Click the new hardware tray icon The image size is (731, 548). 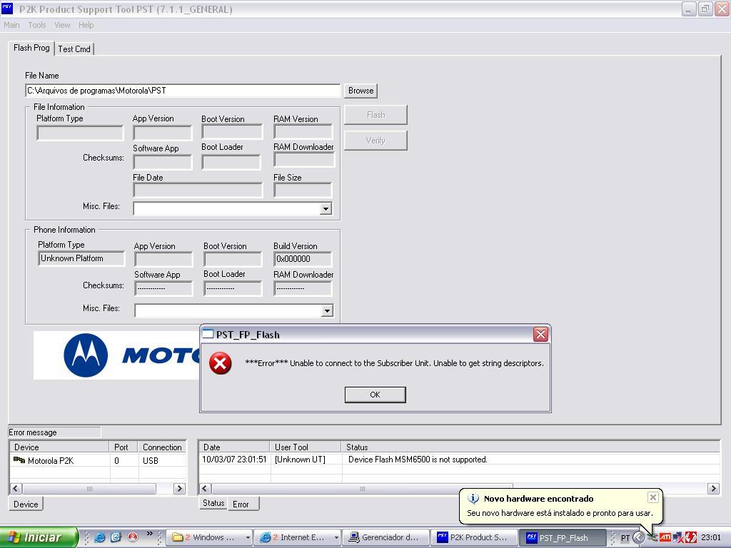click(x=653, y=537)
